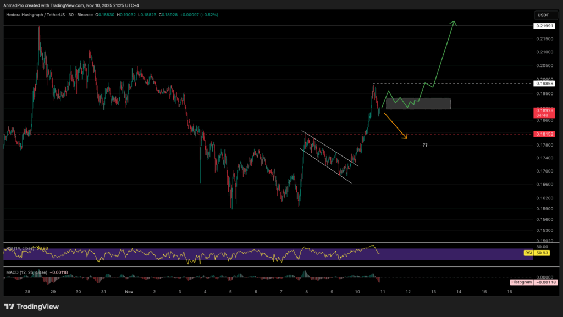Click the 'Nov' date on the time axis
The height and width of the screenshot is (317, 563).
[x=130, y=292]
